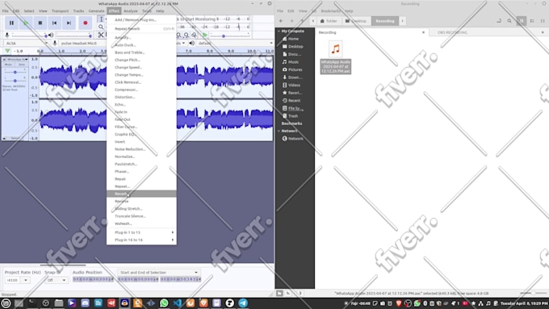Select the I-beam Selection tool
Screen dimensions: 549x309
(101, 19)
